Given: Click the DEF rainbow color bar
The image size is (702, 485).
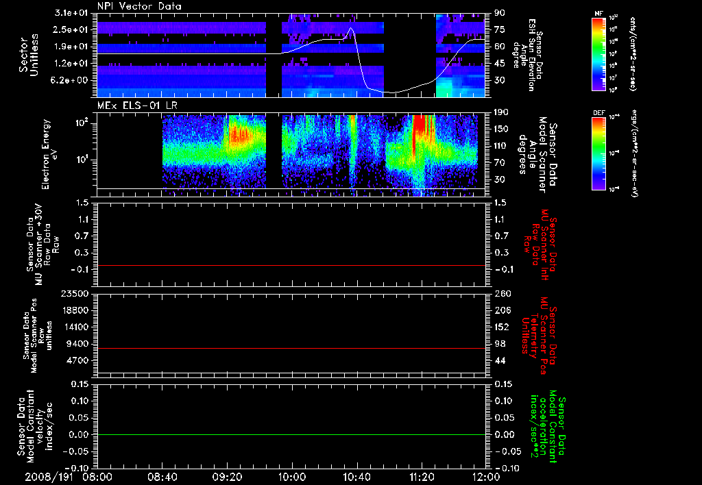Looking at the screenshot, I should 599,153.
